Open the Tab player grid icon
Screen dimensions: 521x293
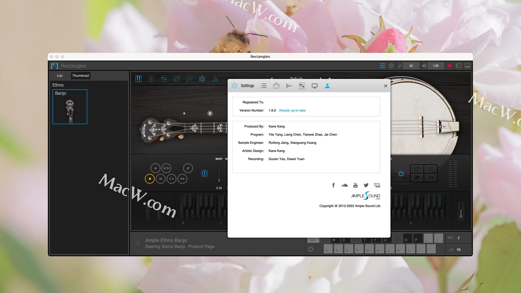[x=177, y=79]
